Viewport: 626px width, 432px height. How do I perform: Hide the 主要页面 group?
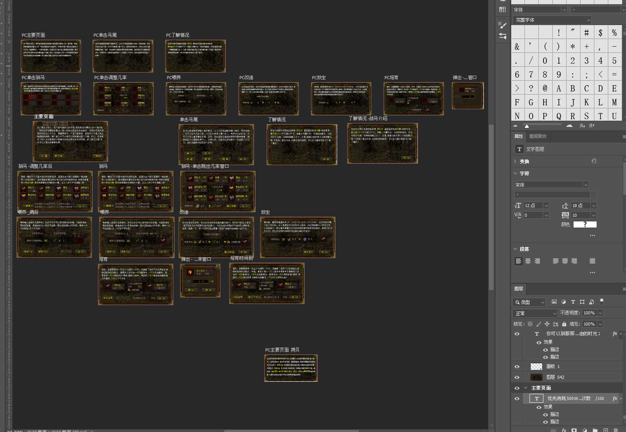coord(517,388)
